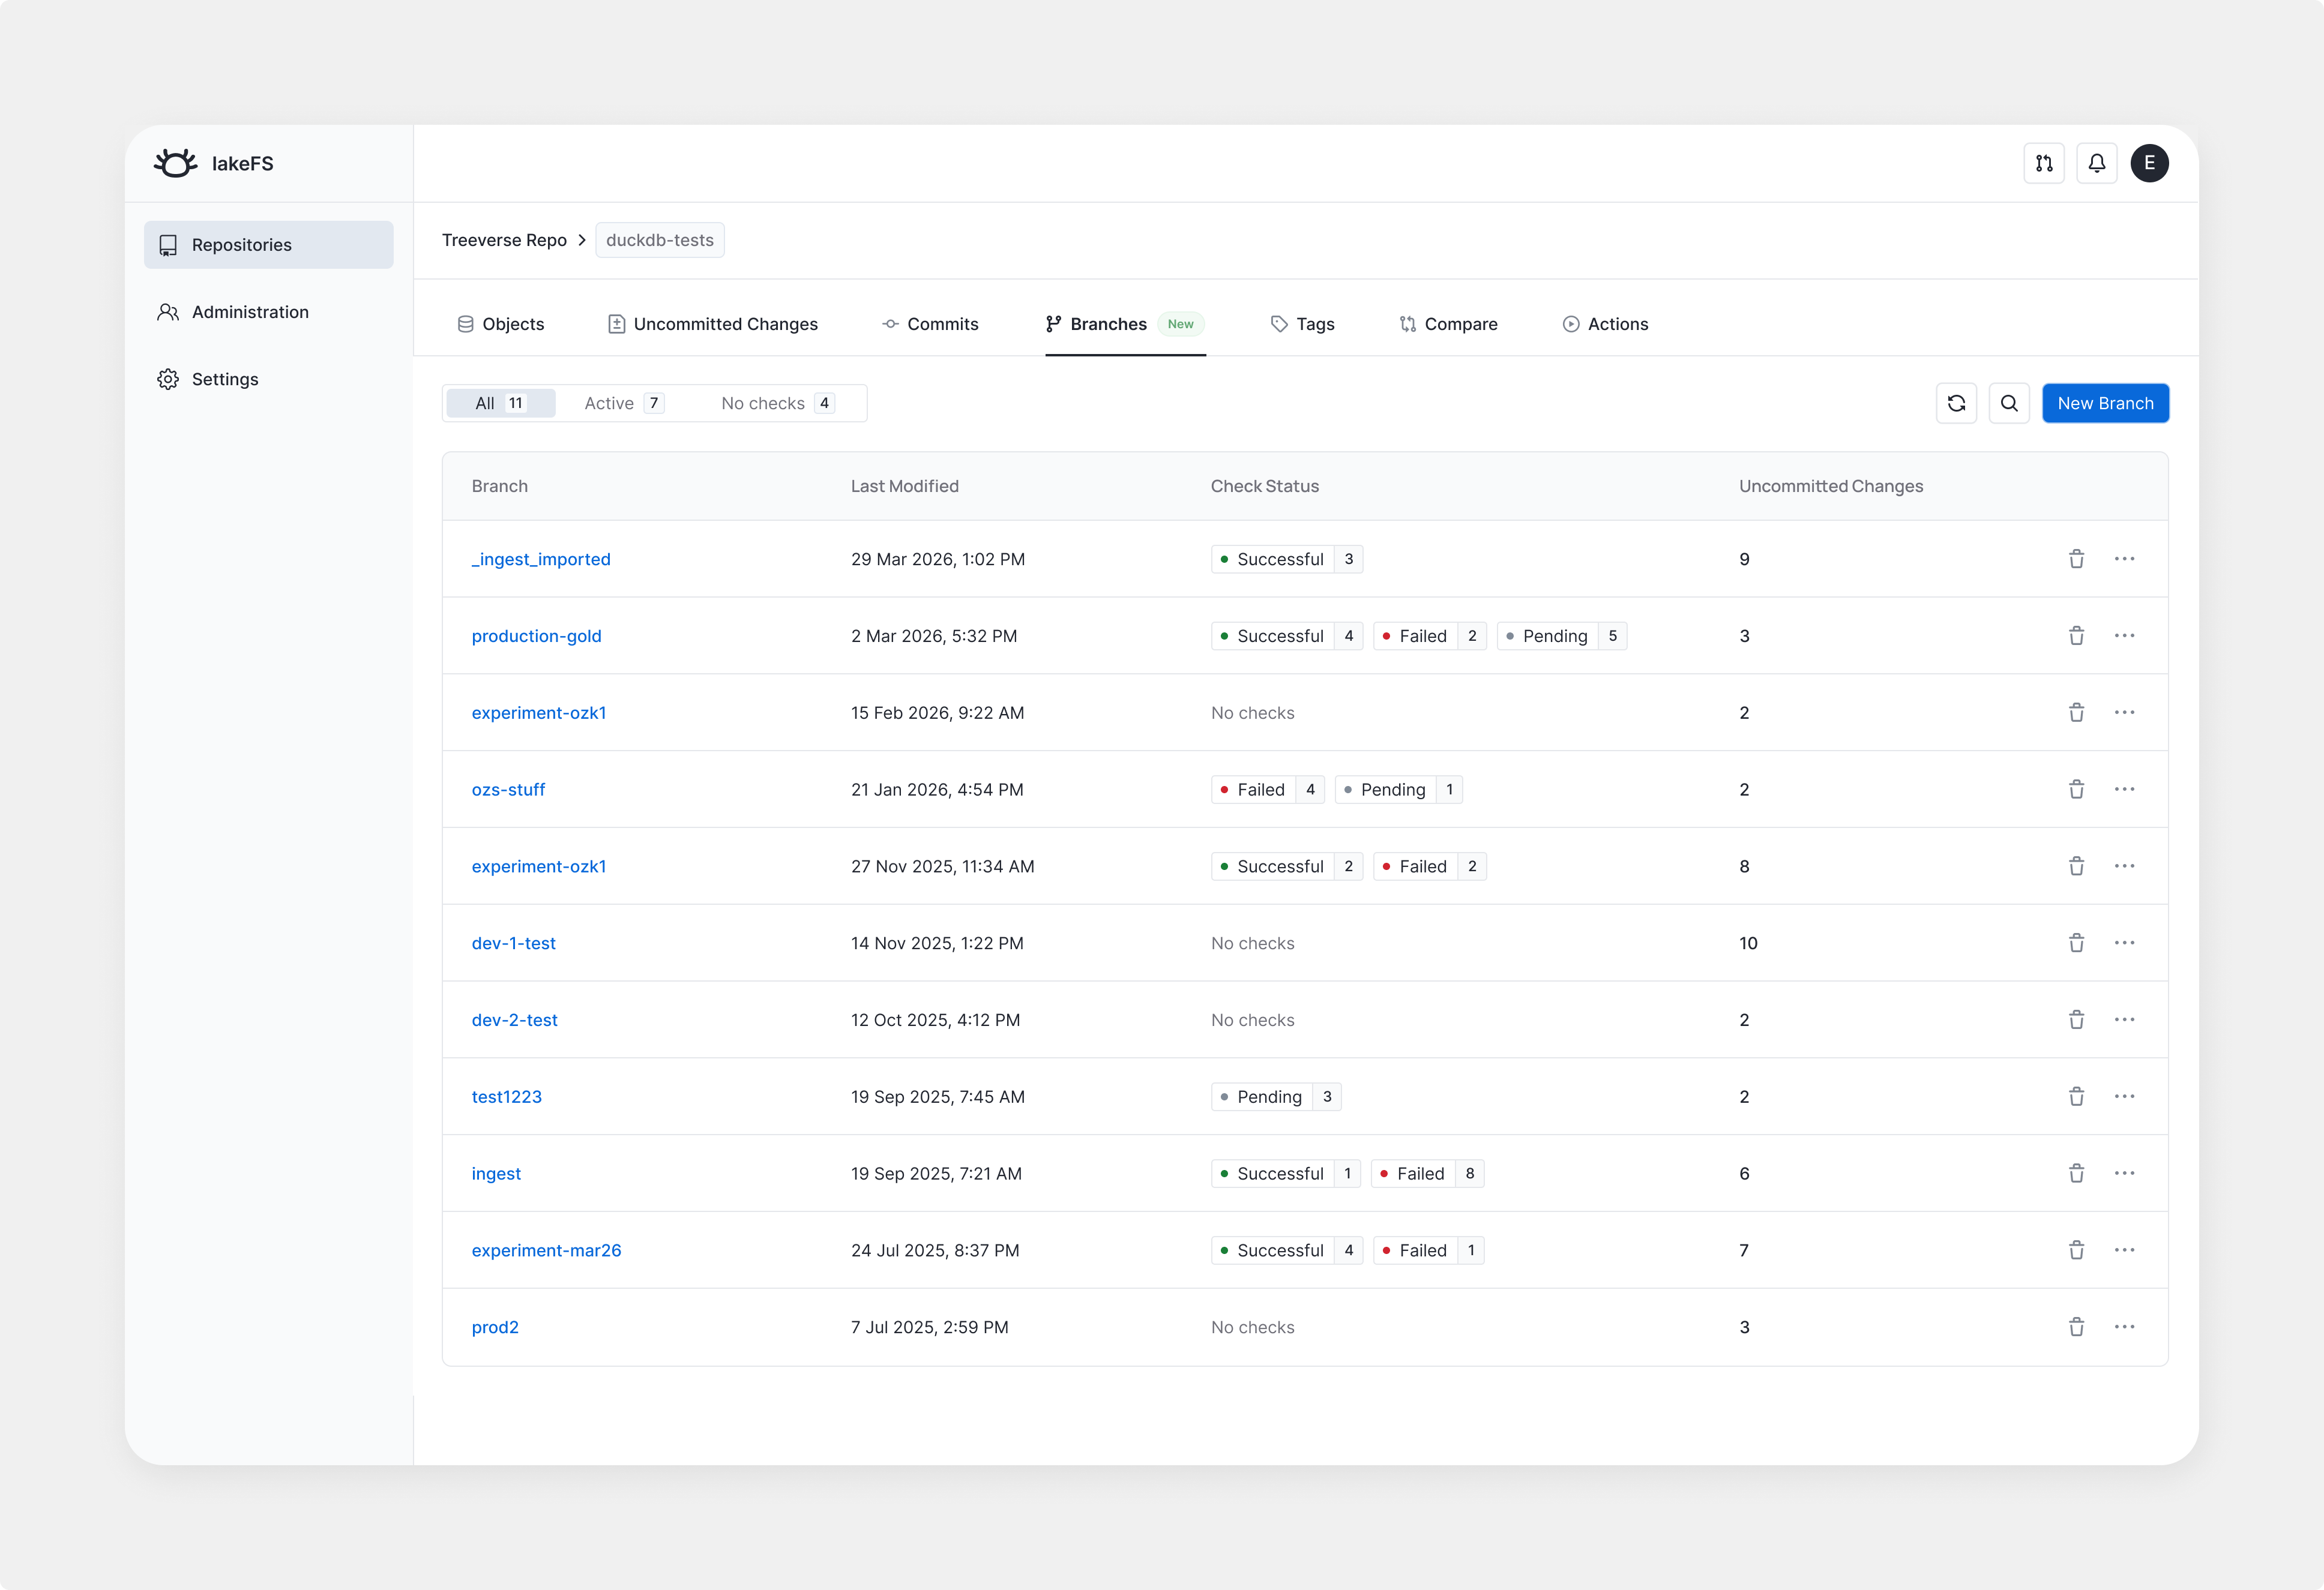Select the Branches tab

1125,324
